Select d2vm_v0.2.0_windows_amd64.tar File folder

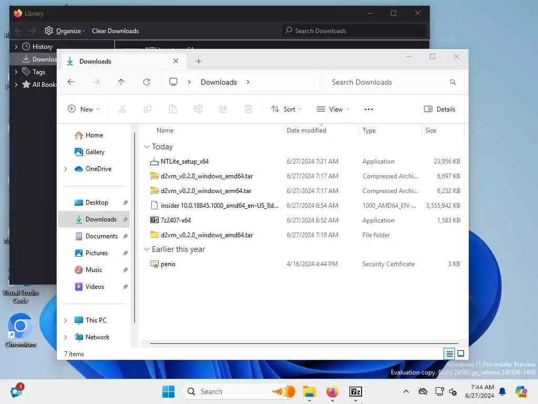[x=305, y=235]
